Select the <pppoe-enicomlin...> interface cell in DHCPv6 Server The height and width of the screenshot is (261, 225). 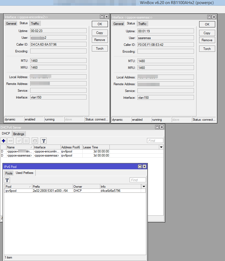click(x=47, y=151)
